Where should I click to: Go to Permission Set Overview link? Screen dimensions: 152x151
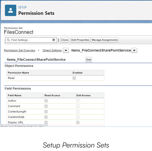20,50
